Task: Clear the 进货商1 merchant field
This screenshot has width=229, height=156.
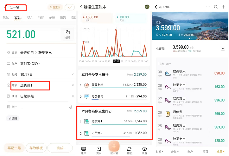Action: (73, 85)
